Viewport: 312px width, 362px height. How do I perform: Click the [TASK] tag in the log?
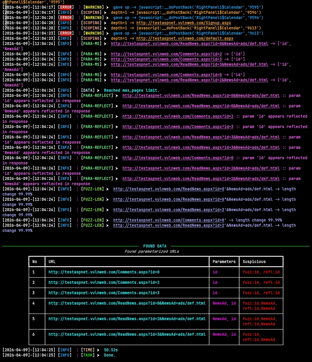click(88, 355)
